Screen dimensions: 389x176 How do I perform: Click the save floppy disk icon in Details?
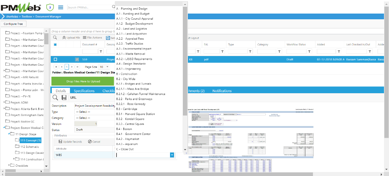pos(64,98)
